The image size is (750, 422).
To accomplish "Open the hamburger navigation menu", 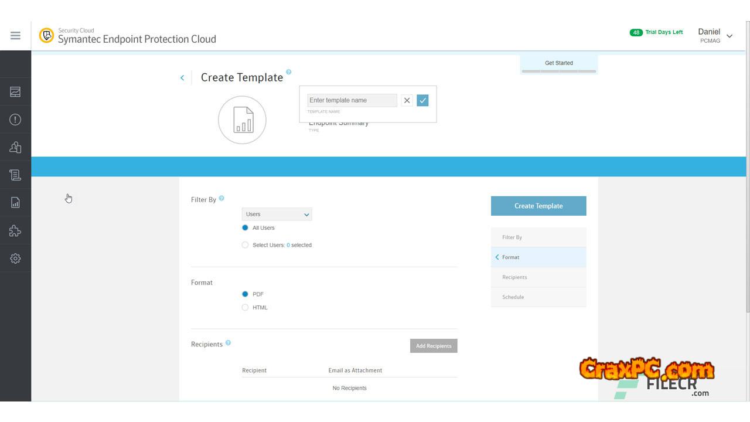I will tap(15, 36).
